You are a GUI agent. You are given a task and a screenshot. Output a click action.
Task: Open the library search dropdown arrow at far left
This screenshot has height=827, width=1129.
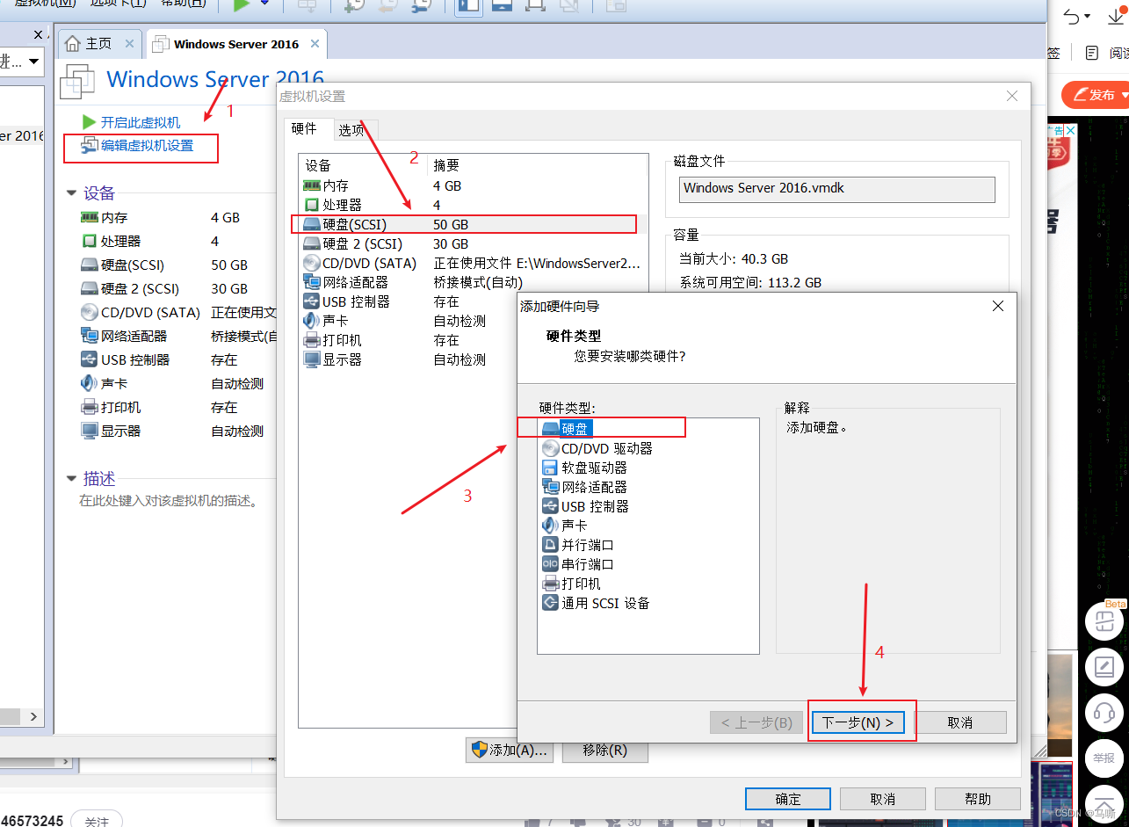(33, 62)
